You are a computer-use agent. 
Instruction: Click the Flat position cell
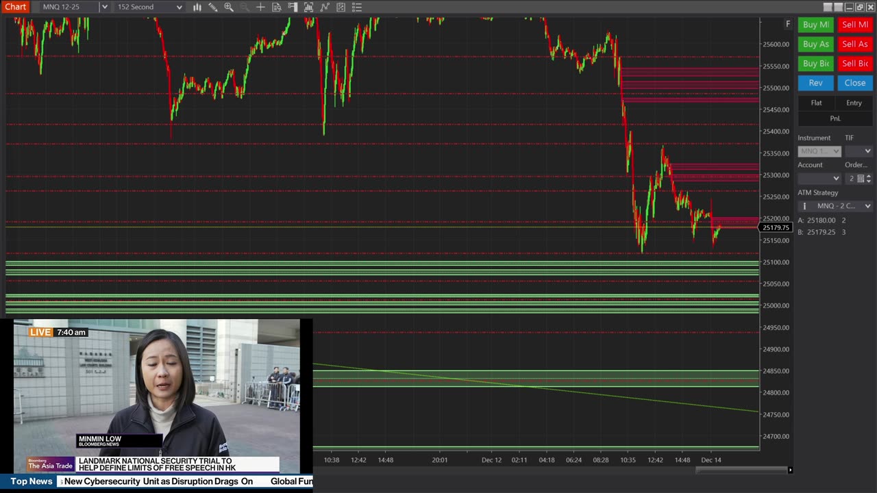click(816, 103)
